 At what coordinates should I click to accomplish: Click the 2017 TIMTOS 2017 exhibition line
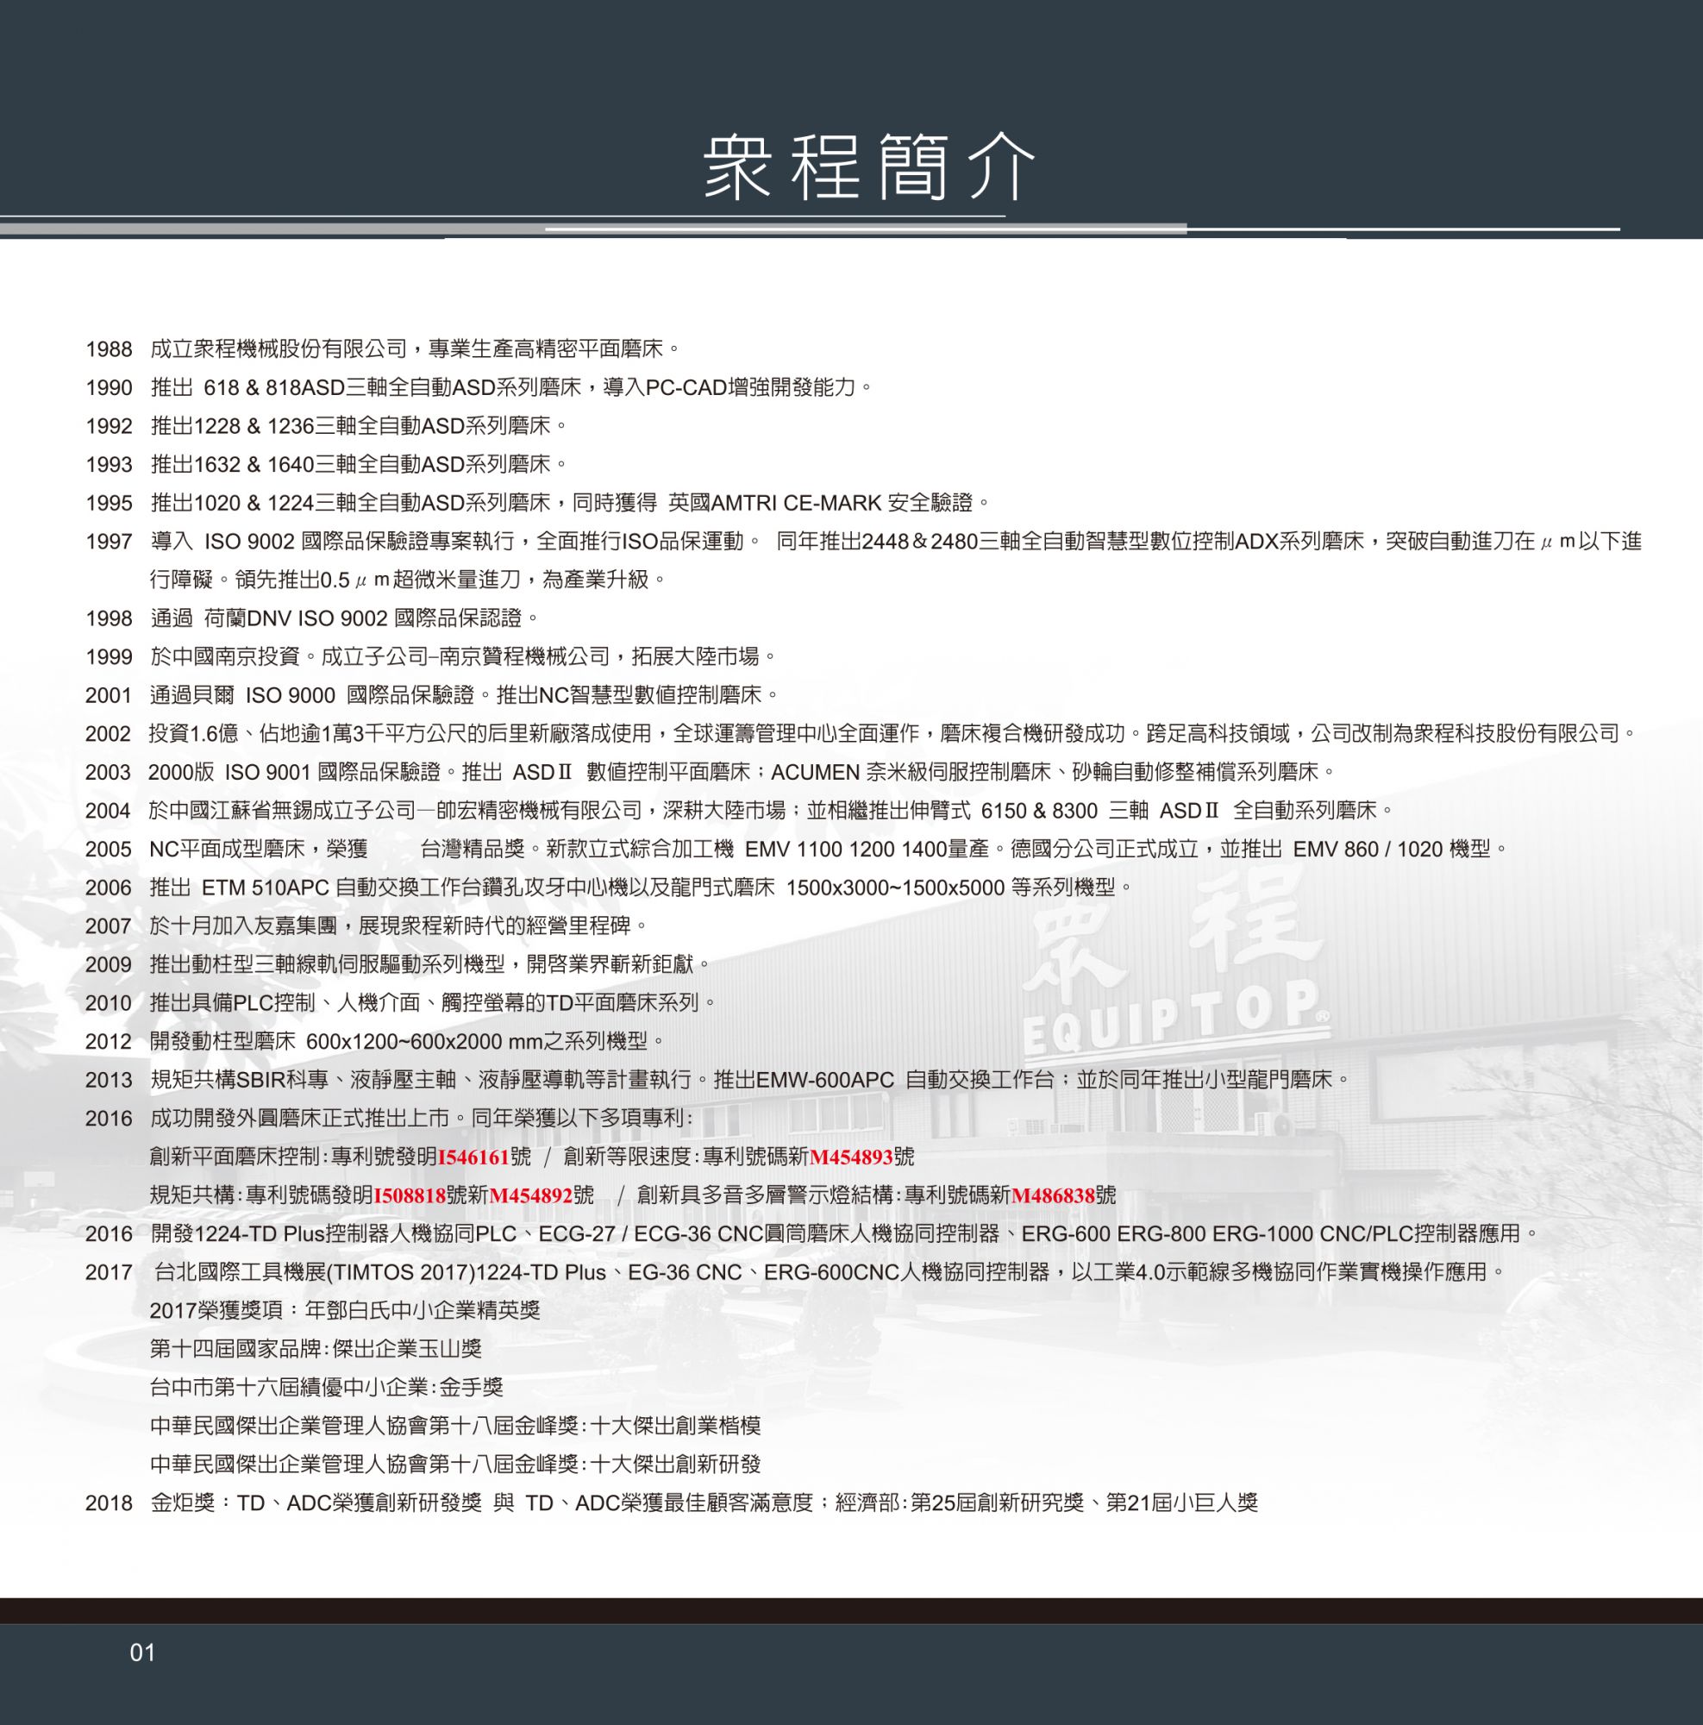[x=796, y=1272]
